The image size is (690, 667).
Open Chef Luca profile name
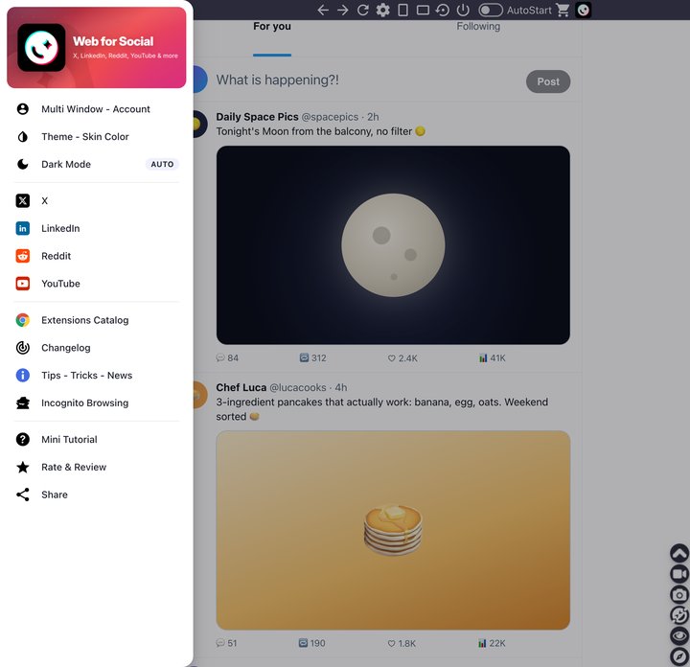click(x=241, y=387)
